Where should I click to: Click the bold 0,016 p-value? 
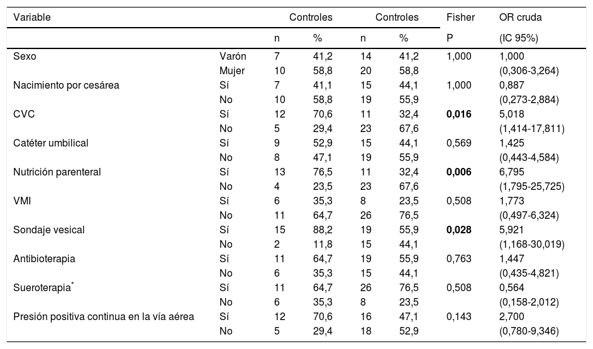click(458, 114)
